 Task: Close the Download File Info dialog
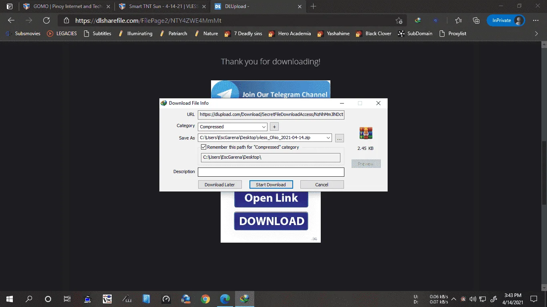coord(378,103)
